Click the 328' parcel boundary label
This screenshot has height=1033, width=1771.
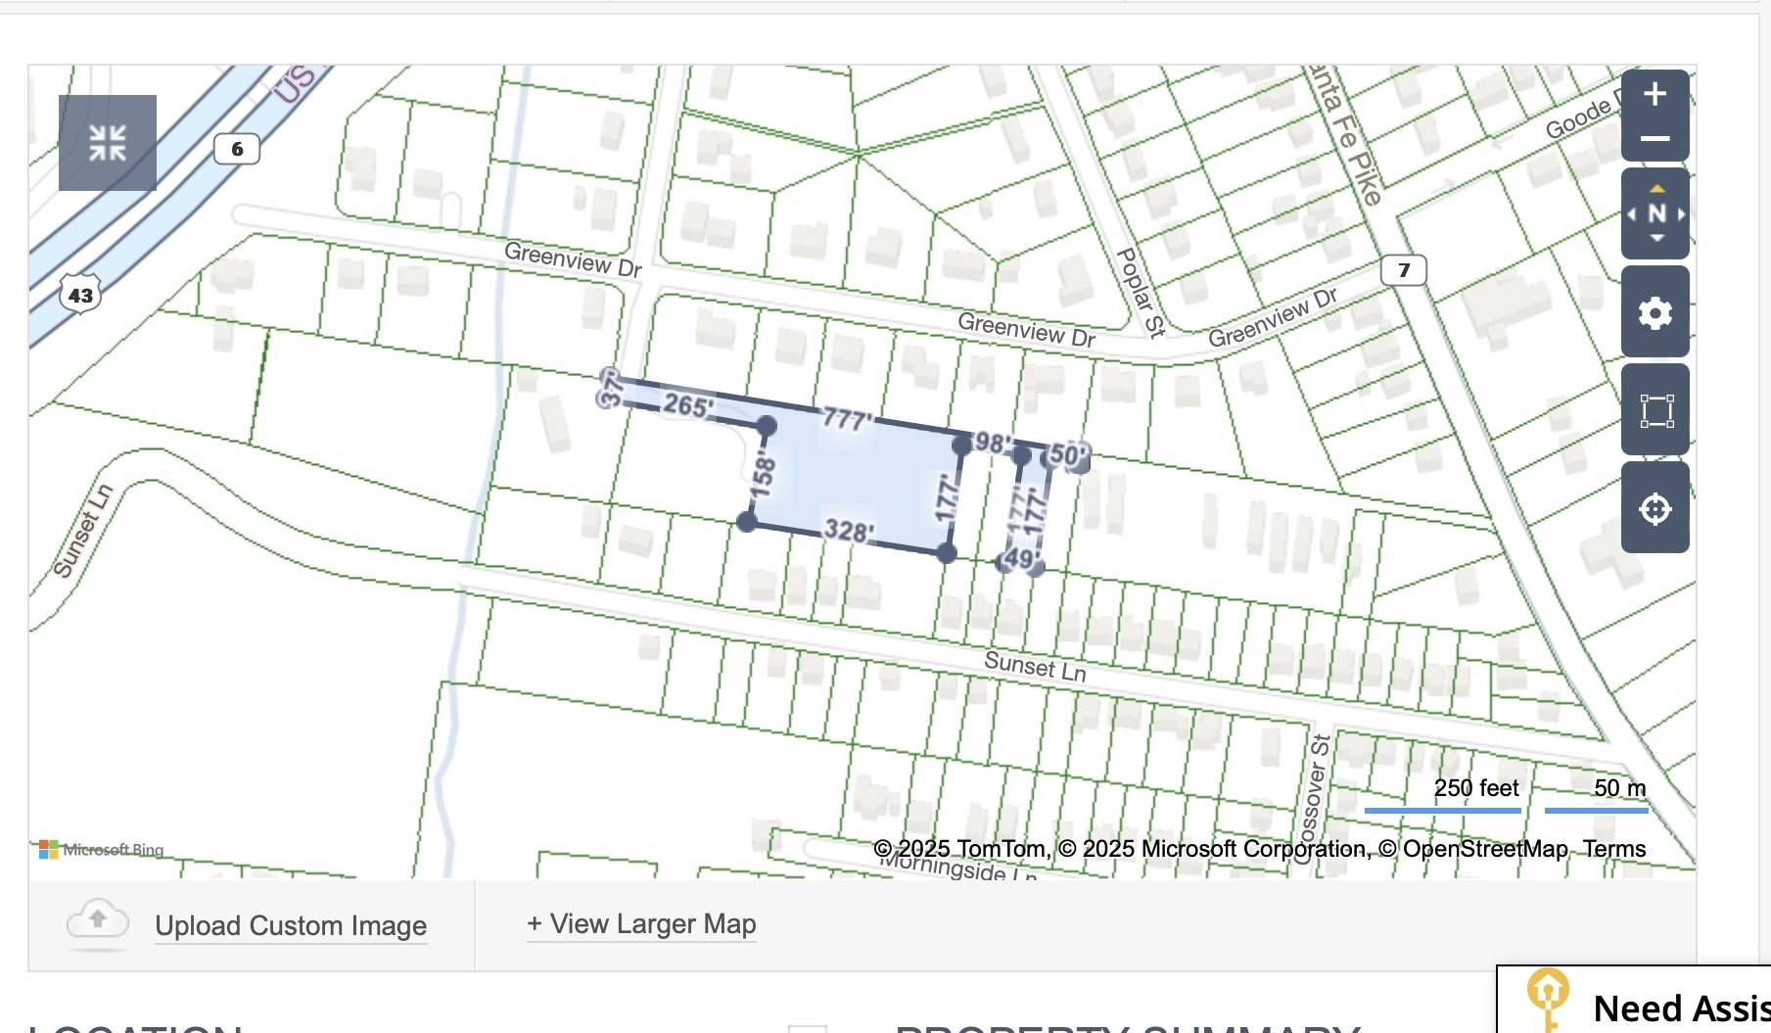coord(848,531)
